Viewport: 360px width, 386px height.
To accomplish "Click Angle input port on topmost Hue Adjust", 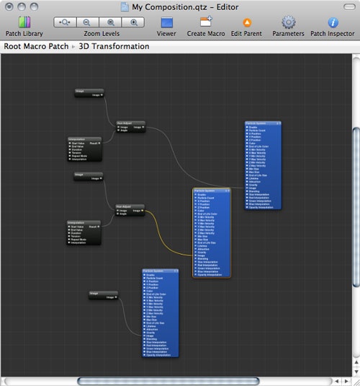I will coord(119,130).
